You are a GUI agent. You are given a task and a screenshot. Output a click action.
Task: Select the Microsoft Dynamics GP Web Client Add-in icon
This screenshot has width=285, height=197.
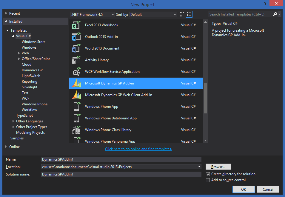(76, 95)
